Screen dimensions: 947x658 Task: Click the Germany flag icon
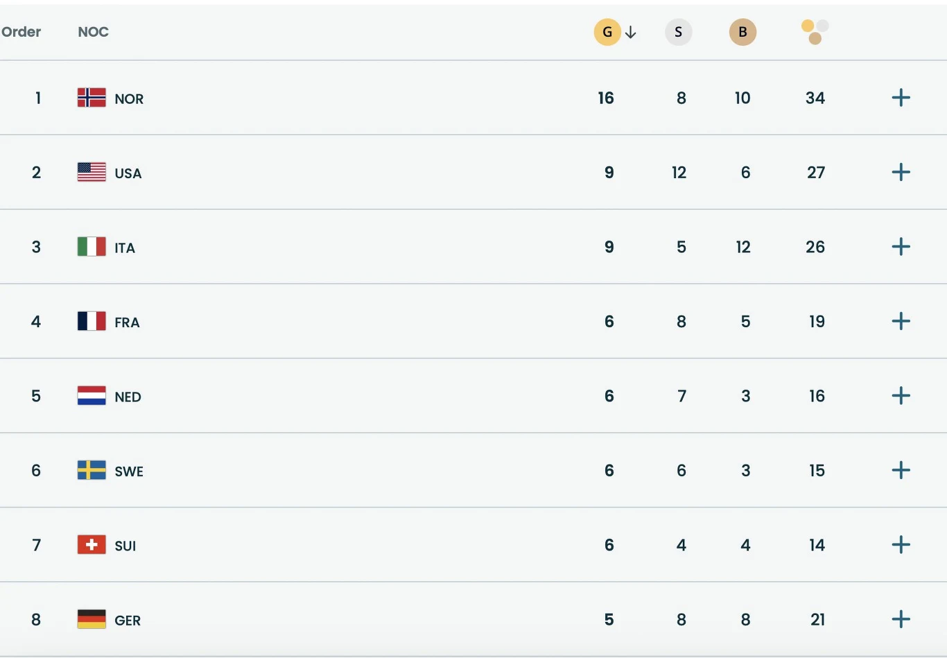[x=92, y=619]
